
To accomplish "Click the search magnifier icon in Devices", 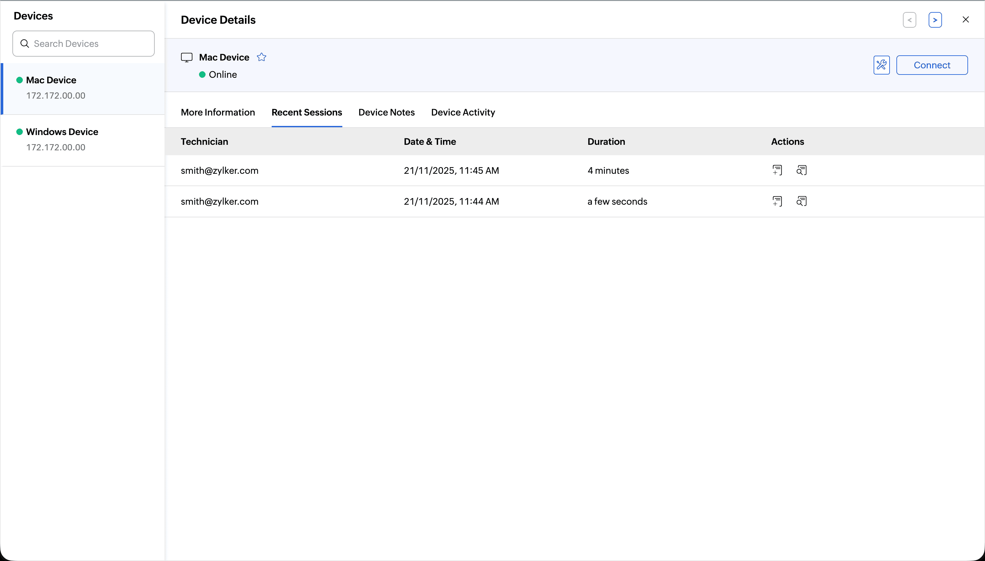I will [x=25, y=44].
